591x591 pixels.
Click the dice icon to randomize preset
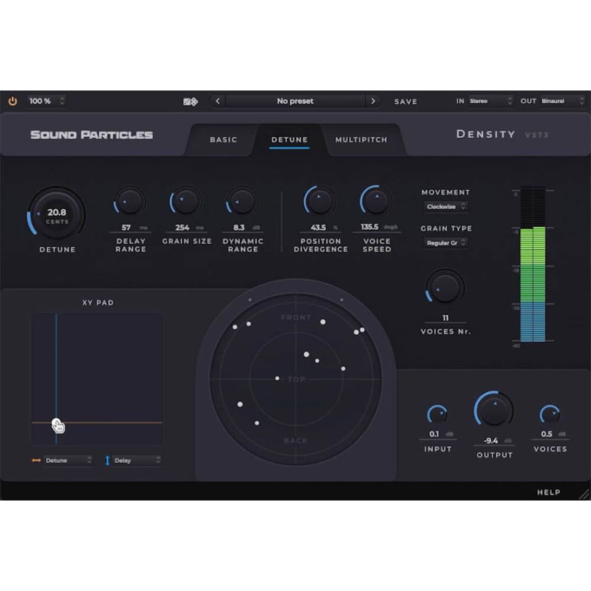191,101
